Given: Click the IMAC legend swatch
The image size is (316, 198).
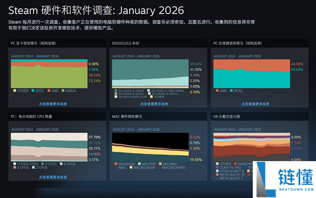Looking at the screenshot, I should point(116,167).
